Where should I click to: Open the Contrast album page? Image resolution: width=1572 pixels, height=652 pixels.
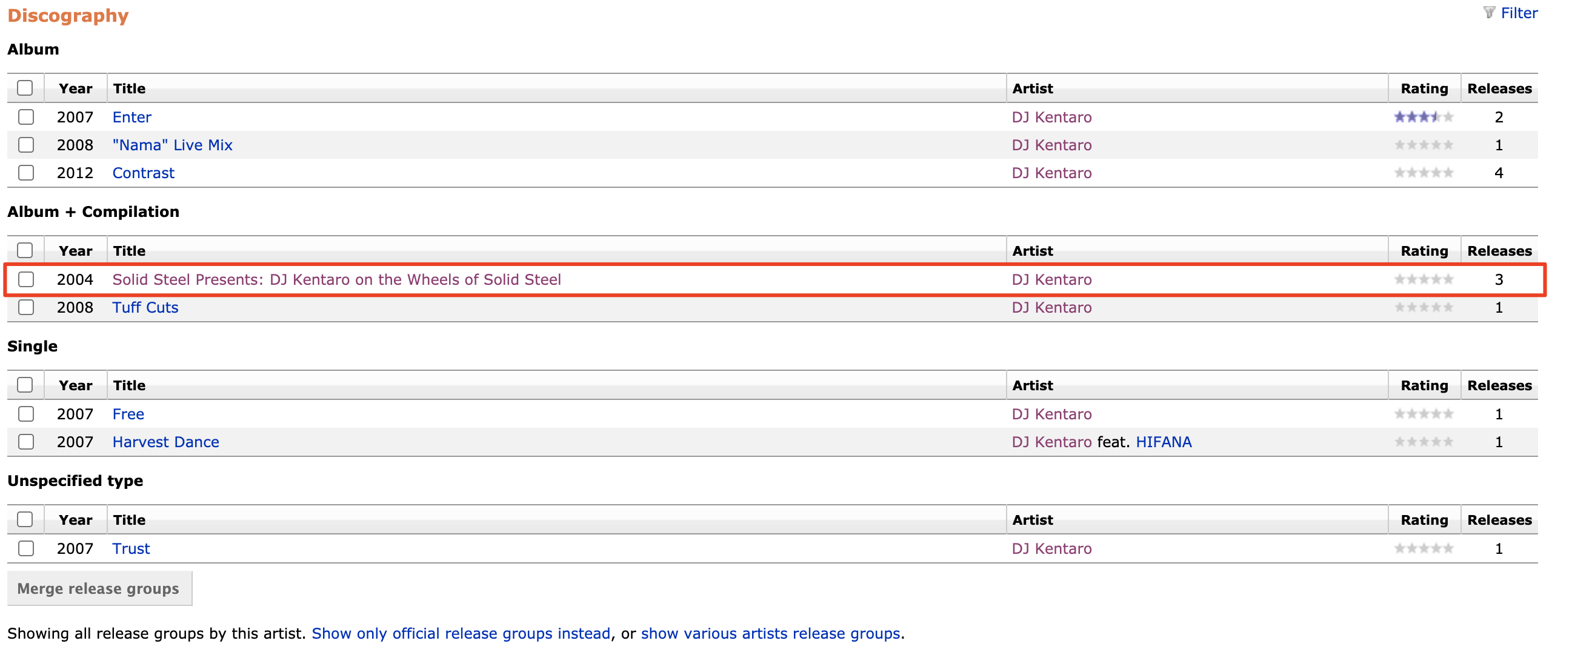tap(143, 173)
